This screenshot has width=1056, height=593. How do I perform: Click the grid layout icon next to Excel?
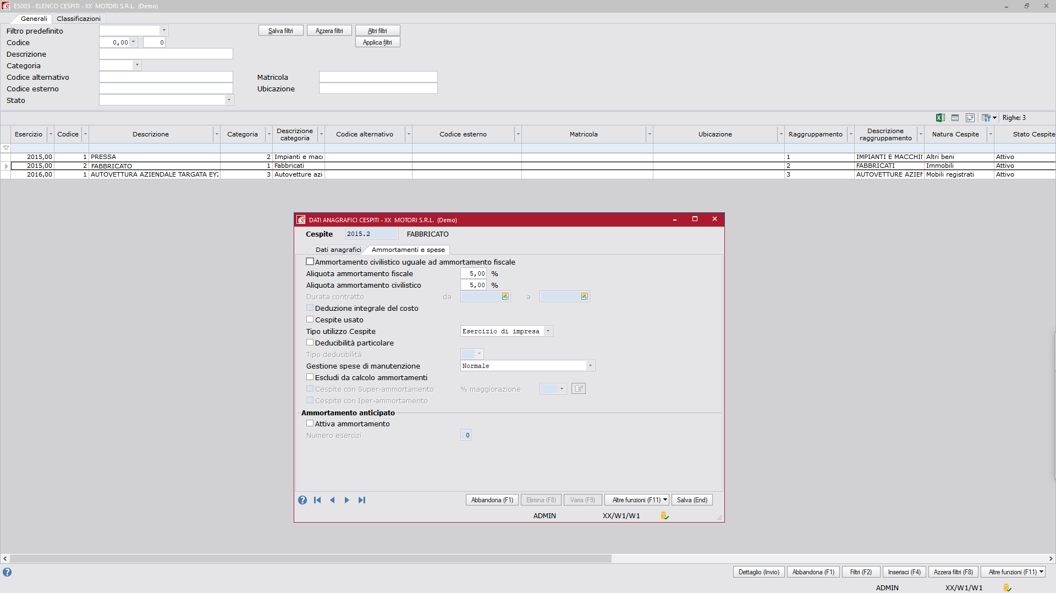[955, 118]
